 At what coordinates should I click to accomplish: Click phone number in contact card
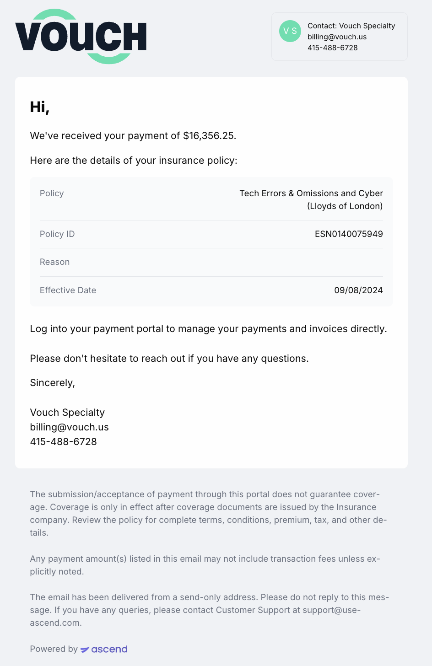pos(333,48)
